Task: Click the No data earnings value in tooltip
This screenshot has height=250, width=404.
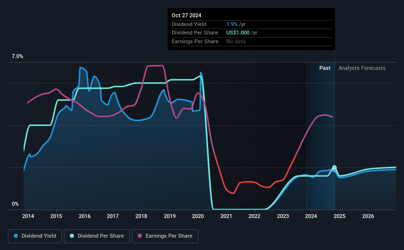Action: point(236,41)
